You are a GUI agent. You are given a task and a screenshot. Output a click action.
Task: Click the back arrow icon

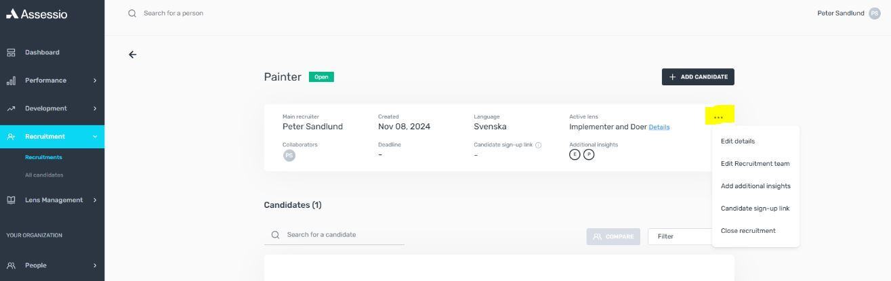pos(132,55)
